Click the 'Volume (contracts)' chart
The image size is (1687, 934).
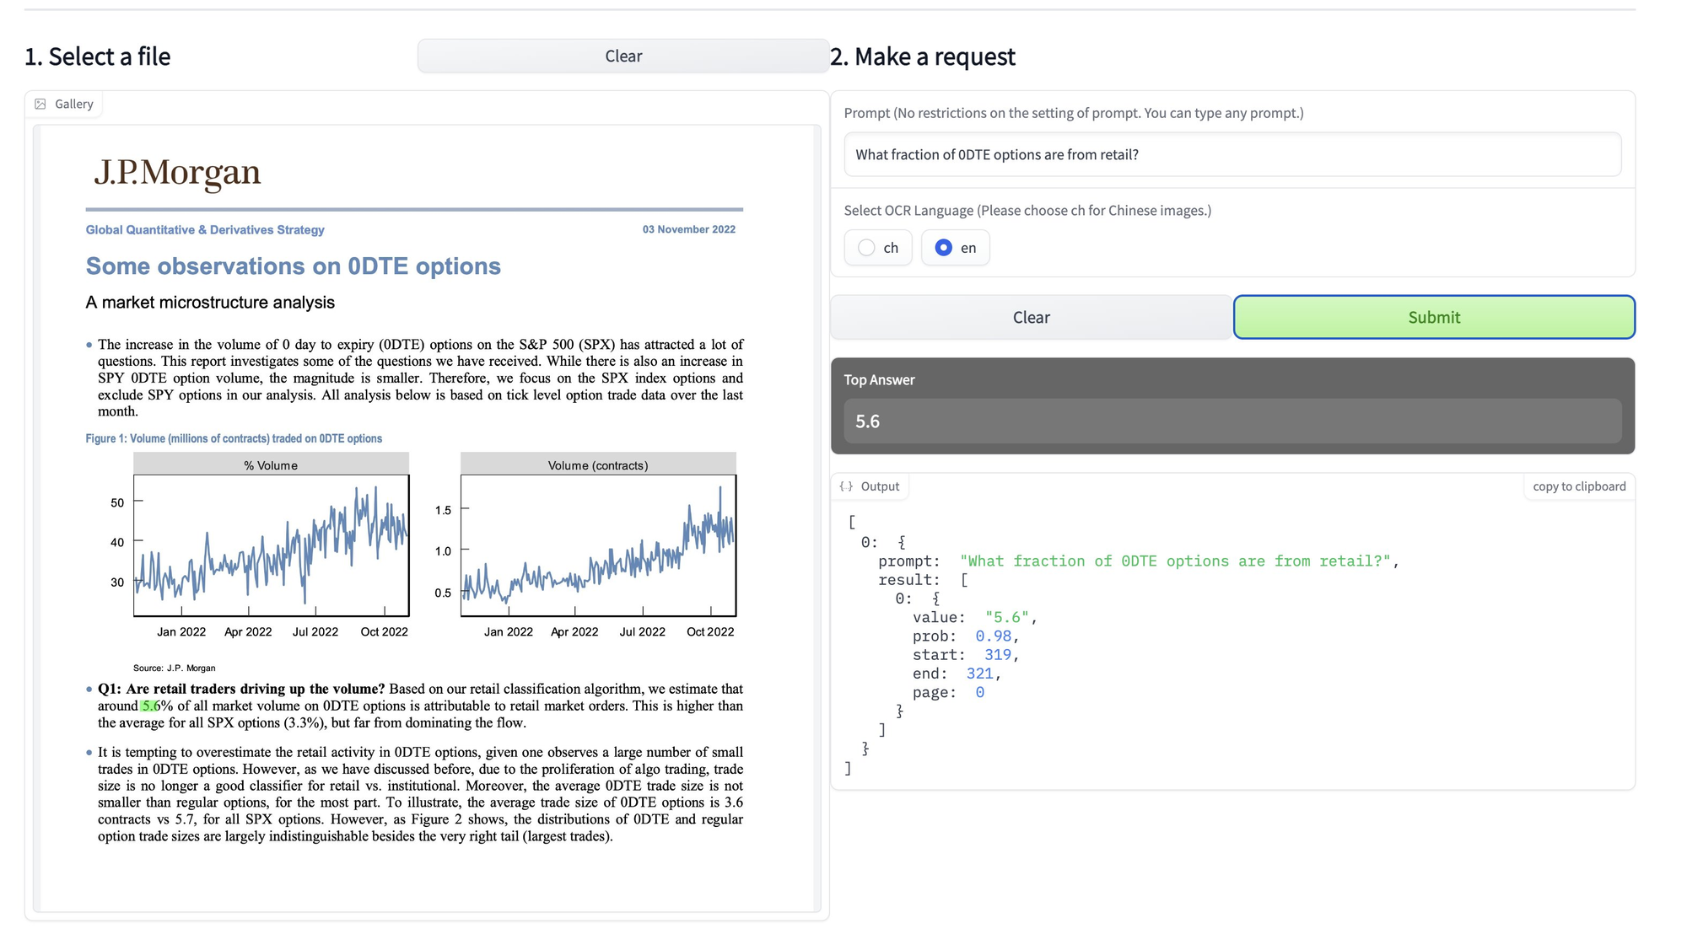598,544
